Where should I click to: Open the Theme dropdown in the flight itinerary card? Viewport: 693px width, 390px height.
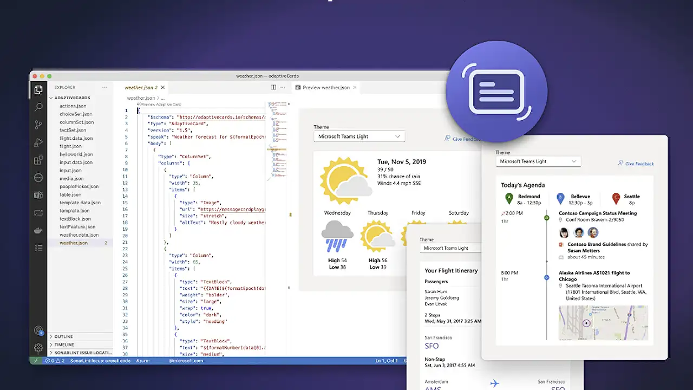click(451, 248)
